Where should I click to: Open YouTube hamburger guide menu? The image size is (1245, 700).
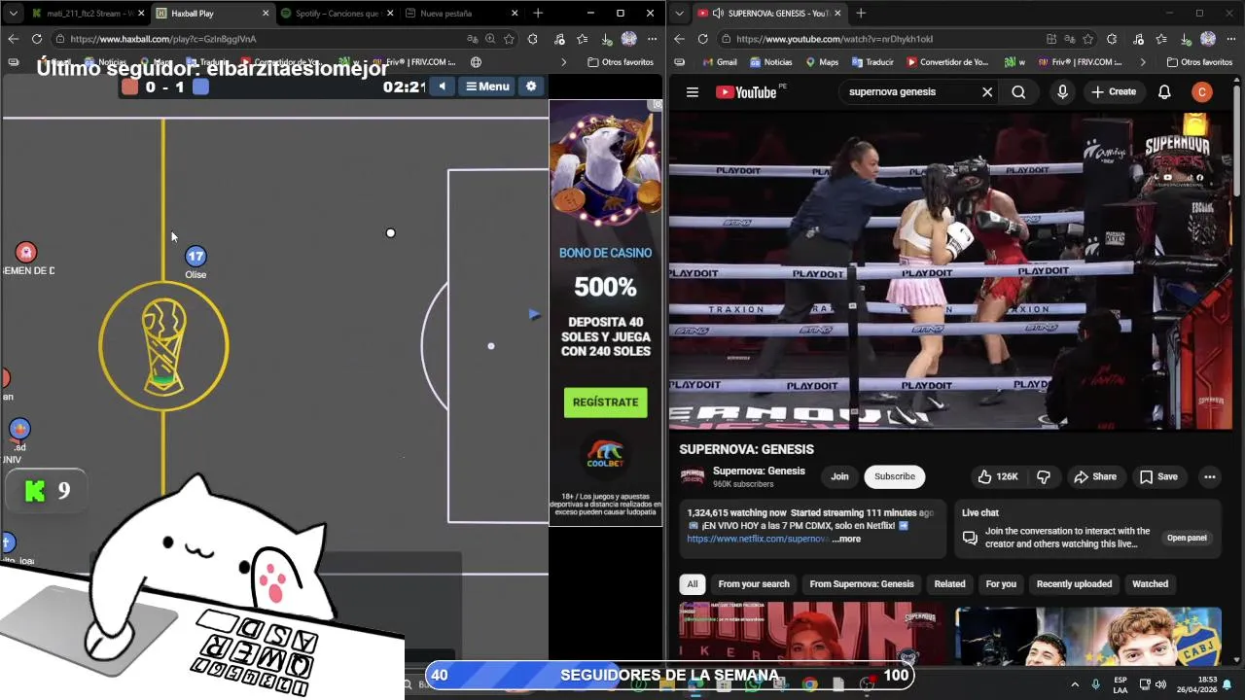click(693, 92)
